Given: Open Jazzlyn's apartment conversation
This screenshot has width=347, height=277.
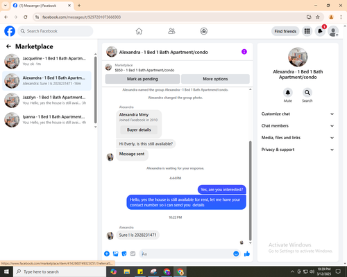Looking at the screenshot, I should 46,100.
